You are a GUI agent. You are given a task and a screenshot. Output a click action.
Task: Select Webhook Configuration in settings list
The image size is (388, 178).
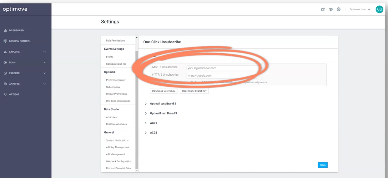119,161
